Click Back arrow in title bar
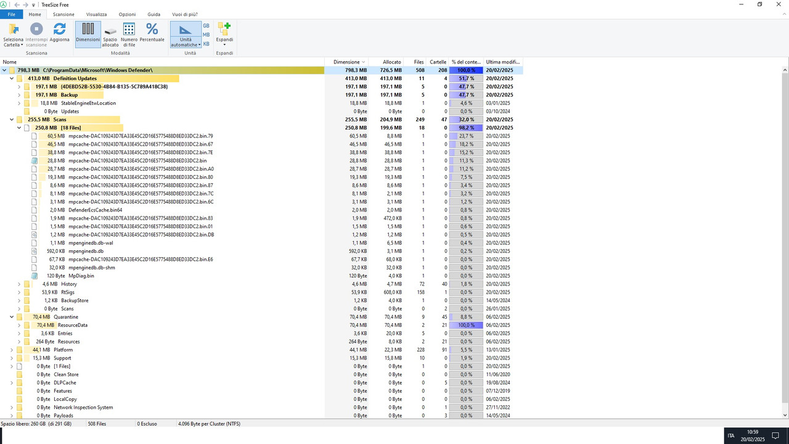The width and height of the screenshot is (789, 444). coord(17,4)
